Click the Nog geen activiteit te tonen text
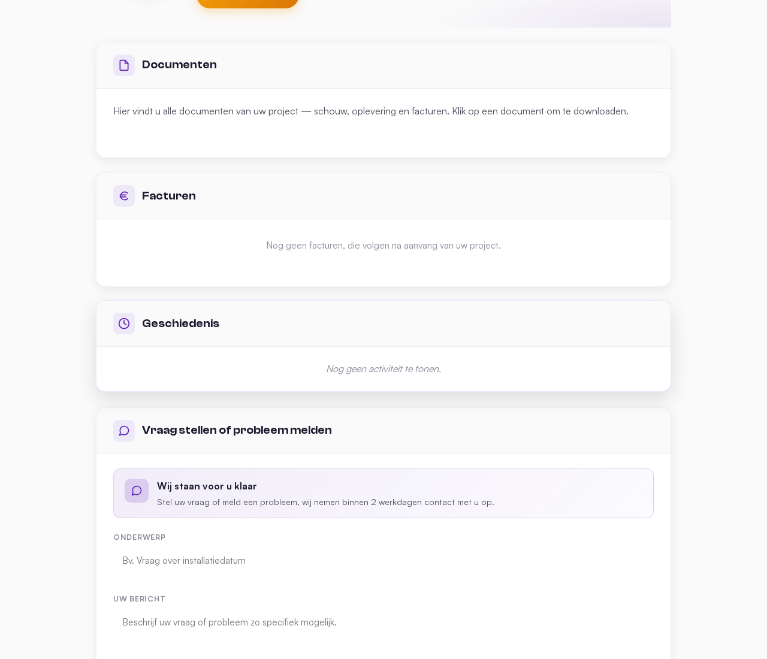The image size is (767, 659). [383, 368]
